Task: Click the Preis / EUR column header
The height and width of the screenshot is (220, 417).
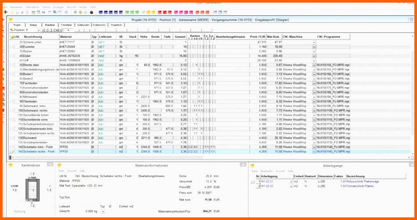Action: coord(258,37)
